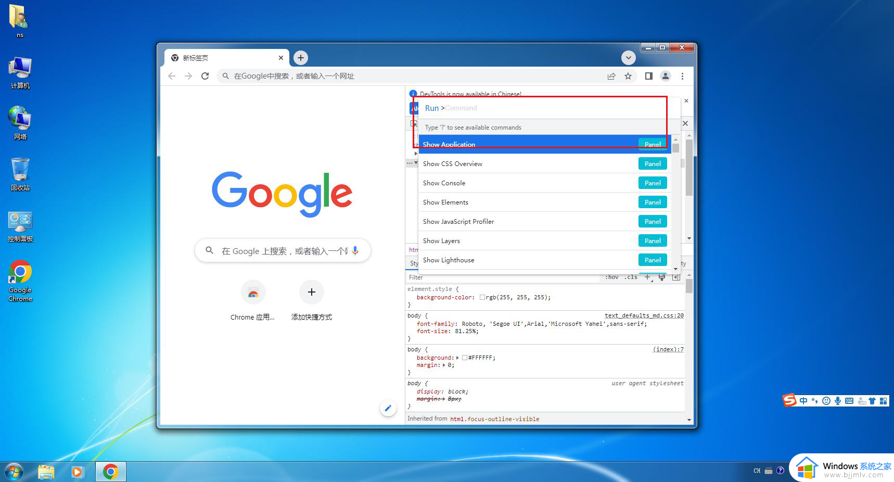Open the Chrome profile avatar
Screen dimensions: 894x482
[x=666, y=76]
